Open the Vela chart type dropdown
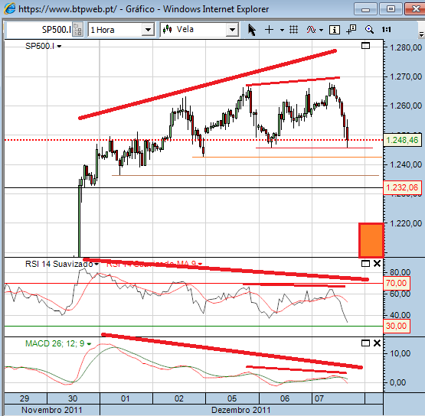Image resolution: width=425 pixels, height=416 pixels. click(232, 30)
